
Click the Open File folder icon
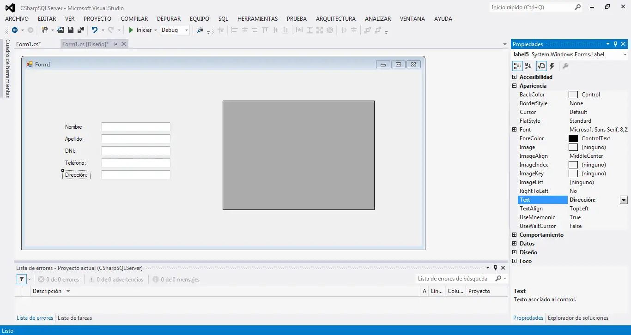coord(61,30)
